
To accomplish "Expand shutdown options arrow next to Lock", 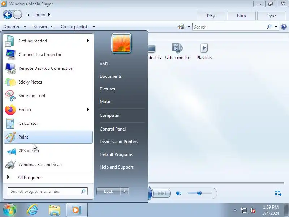I will (125, 191).
